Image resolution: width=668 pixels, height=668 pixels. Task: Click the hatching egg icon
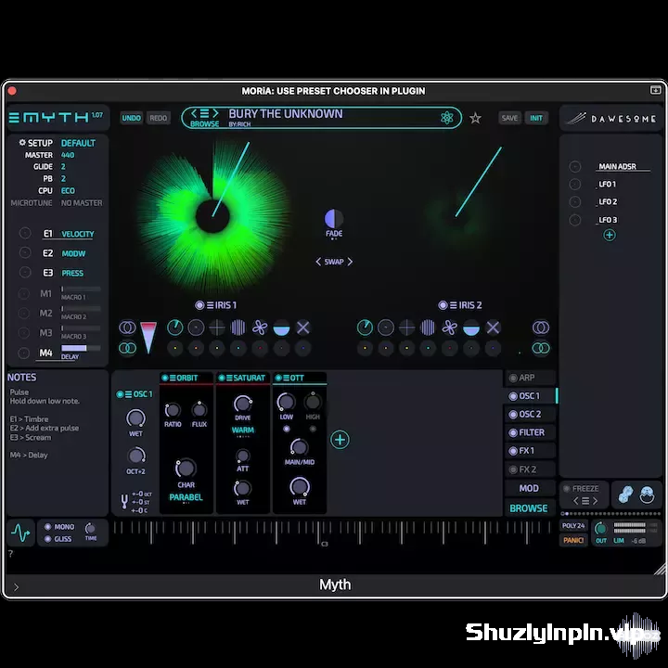pyautogui.click(x=647, y=495)
